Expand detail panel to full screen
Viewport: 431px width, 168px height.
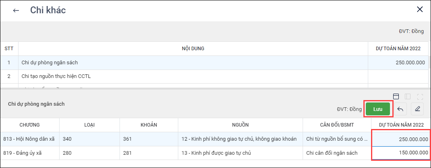tap(420, 96)
